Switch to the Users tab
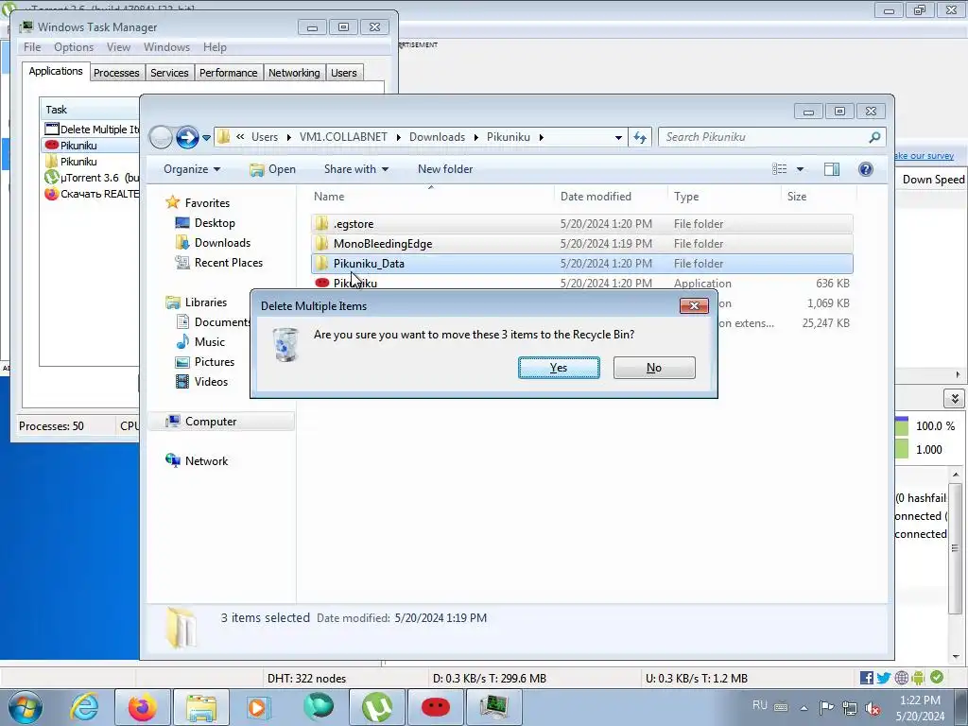Screen dimensions: 968x726 [344, 73]
